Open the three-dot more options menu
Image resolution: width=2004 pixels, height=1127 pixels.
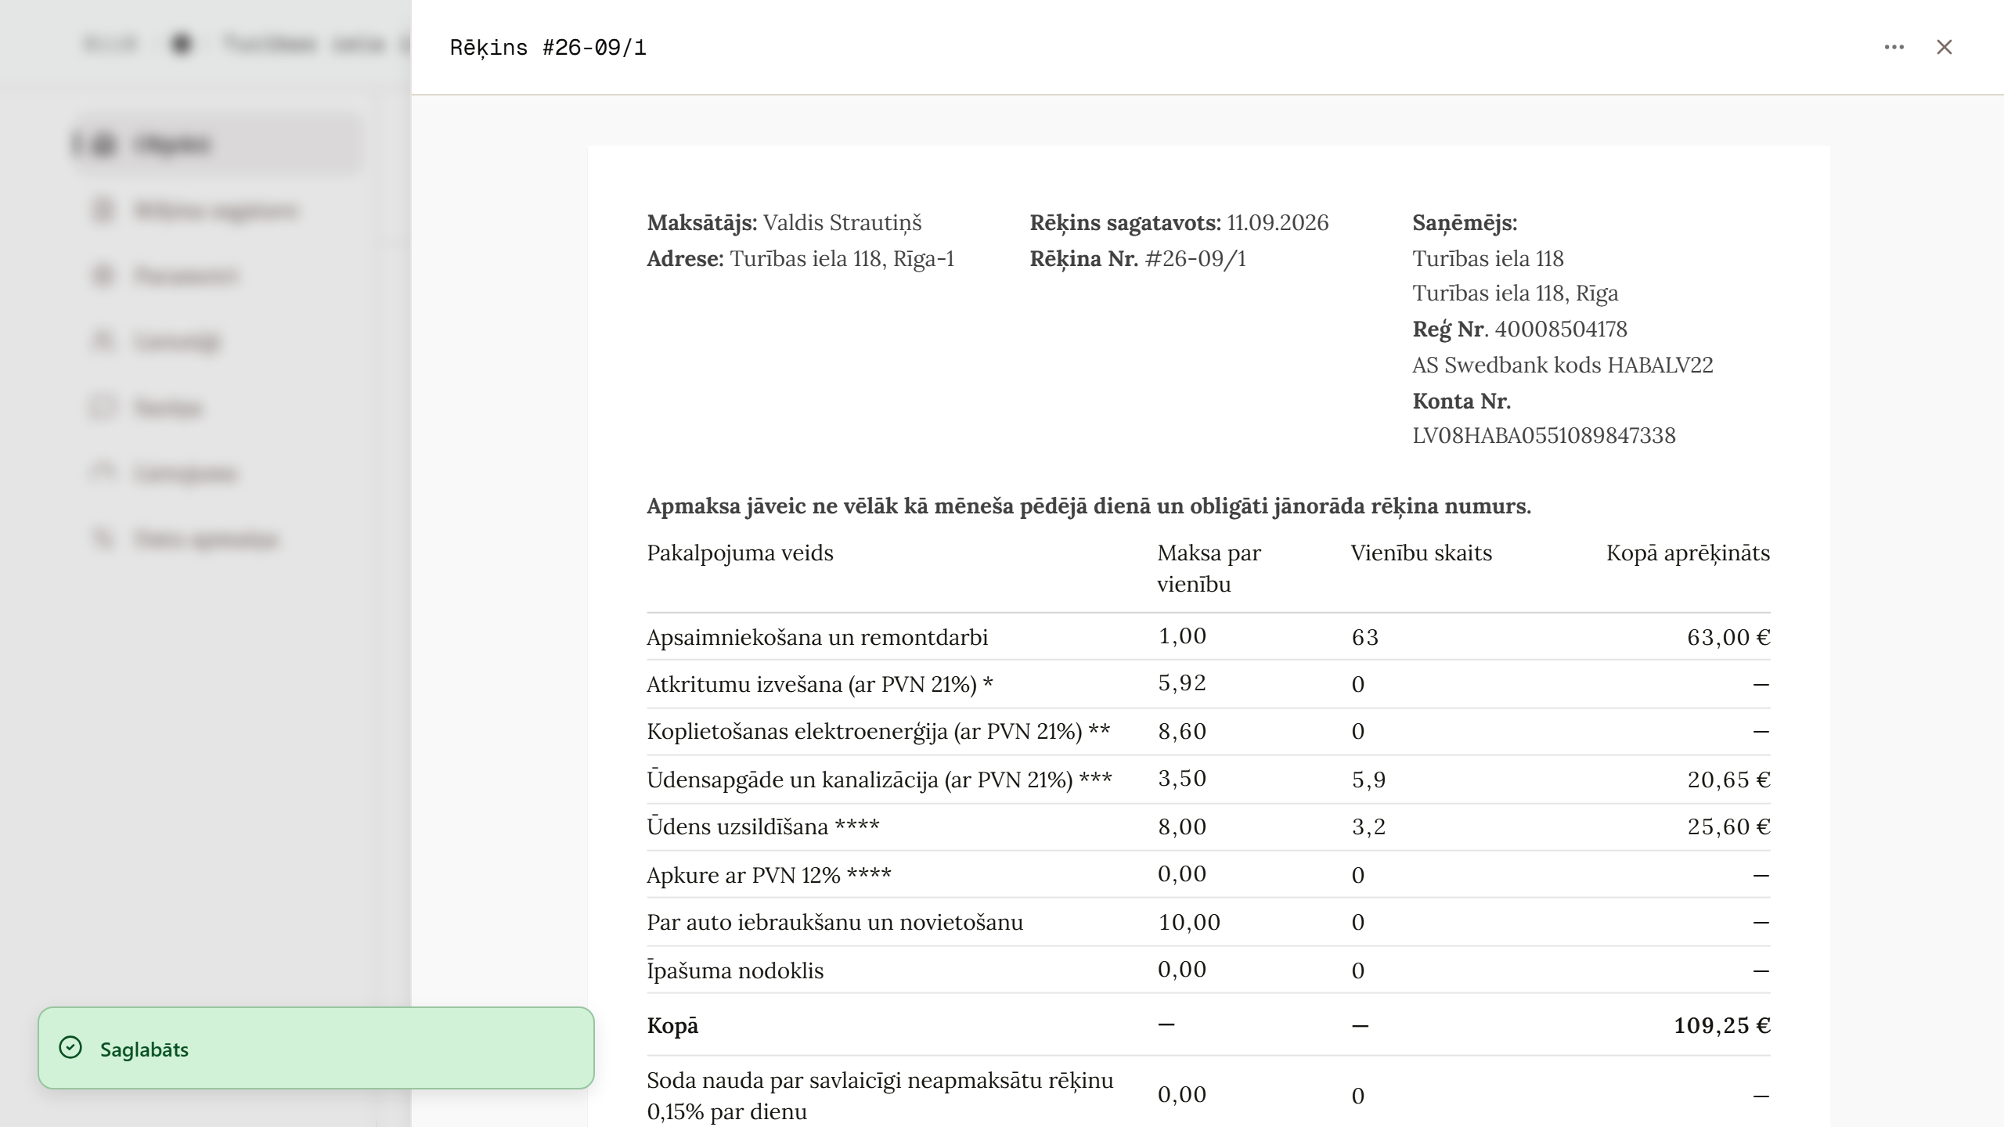coord(1894,47)
